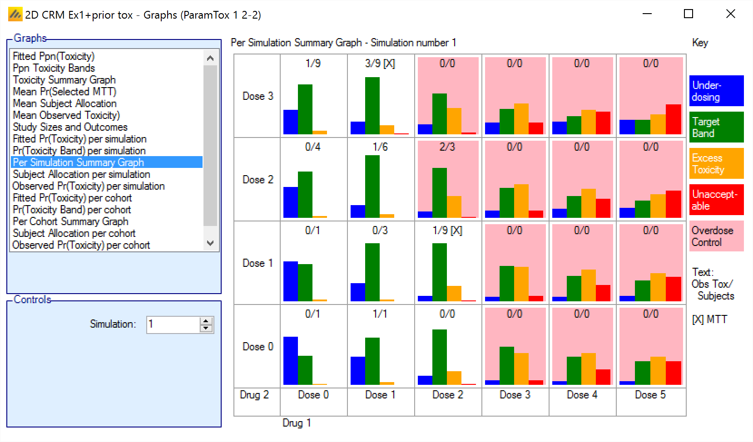Select 'Toxicity Summary Graph' list entry
This screenshot has height=442, width=753.
pyautogui.click(x=64, y=80)
